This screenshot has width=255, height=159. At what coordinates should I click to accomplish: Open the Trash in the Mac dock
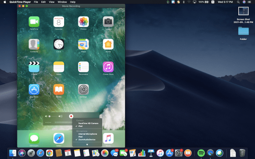click(x=242, y=153)
